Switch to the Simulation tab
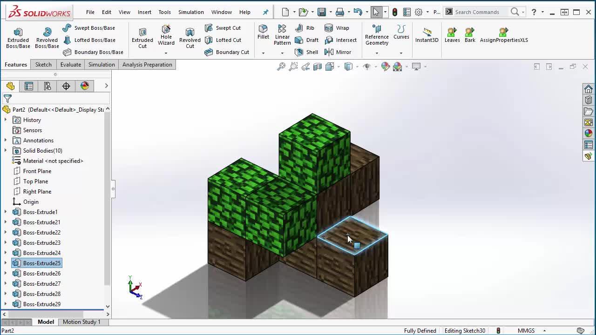 101,65
